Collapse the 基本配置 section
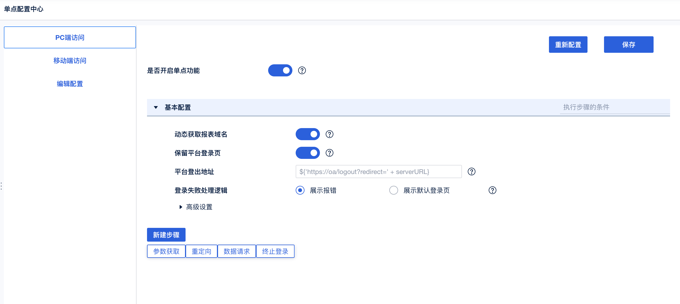The height and width of the screenshot is (304, 680). coord(156,107)
